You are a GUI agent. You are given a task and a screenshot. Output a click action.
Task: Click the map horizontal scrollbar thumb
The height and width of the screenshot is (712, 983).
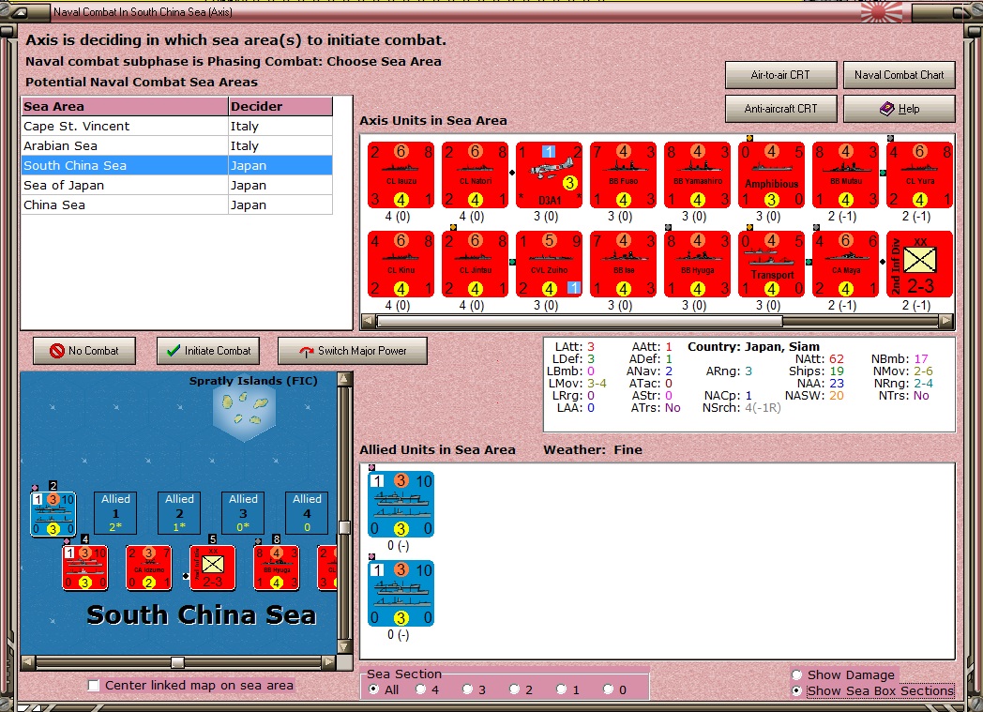click(x=177, y=662)
